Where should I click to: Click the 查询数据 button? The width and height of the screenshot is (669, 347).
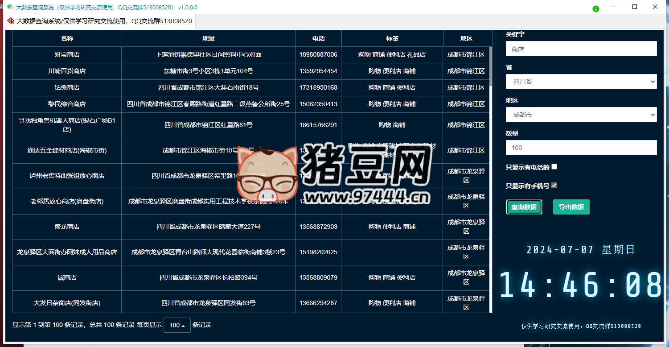click(x=524, y=207)
